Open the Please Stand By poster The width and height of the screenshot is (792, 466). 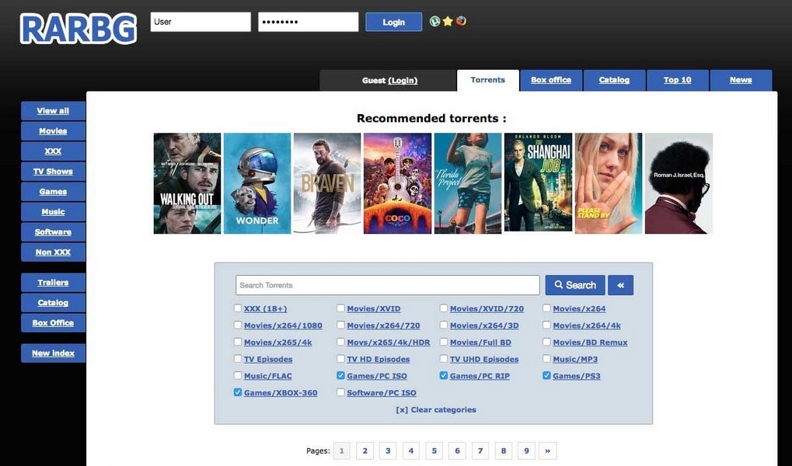[609, 183]
